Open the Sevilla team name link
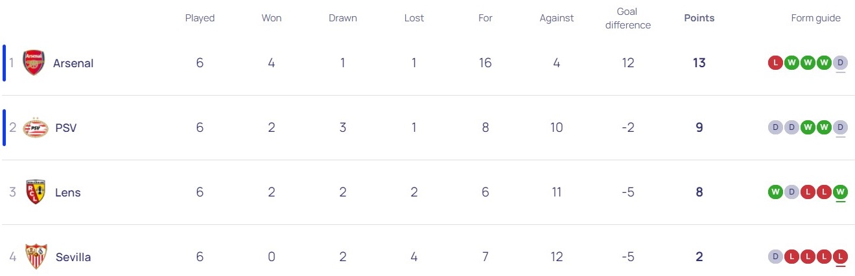Screen dimensions: 855x276 pos(73,257)
